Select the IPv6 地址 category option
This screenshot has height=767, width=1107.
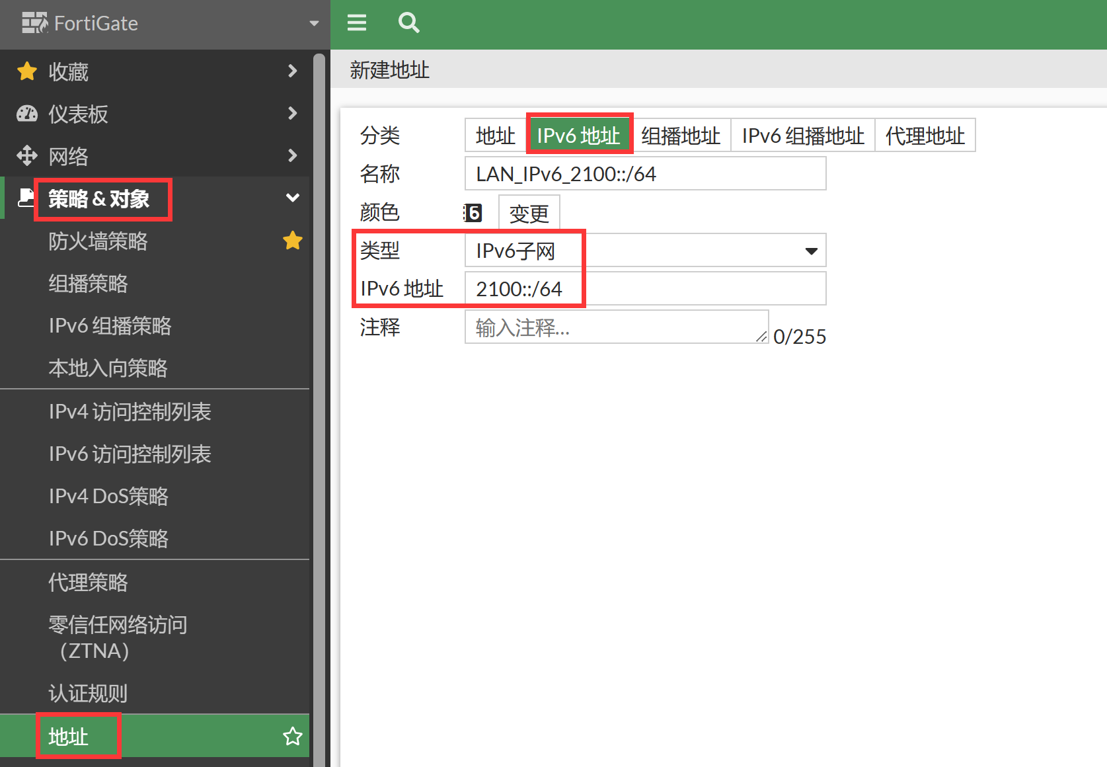(578, 136)
